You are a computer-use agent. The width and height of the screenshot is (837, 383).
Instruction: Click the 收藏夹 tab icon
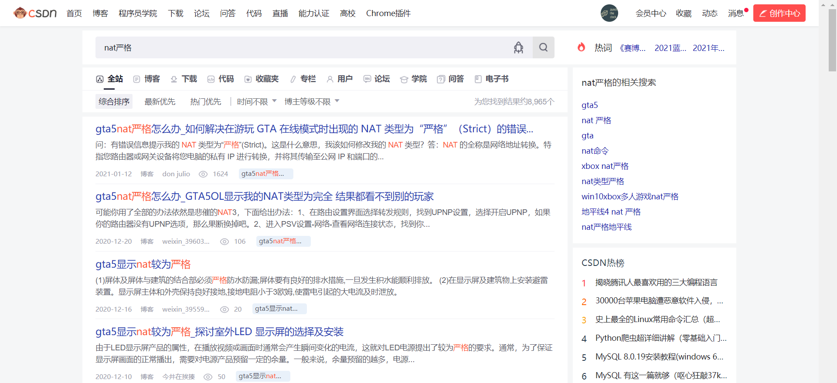click(x=248, y=79)
